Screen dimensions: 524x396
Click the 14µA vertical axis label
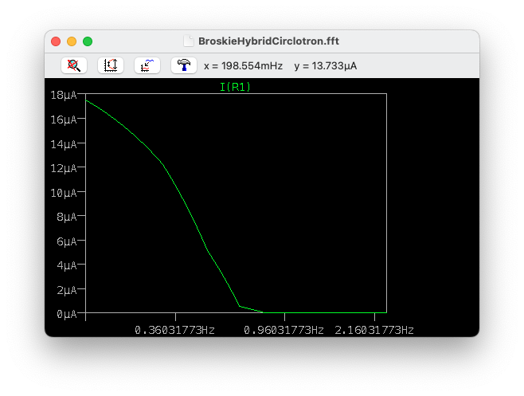[x=64, y=144]
